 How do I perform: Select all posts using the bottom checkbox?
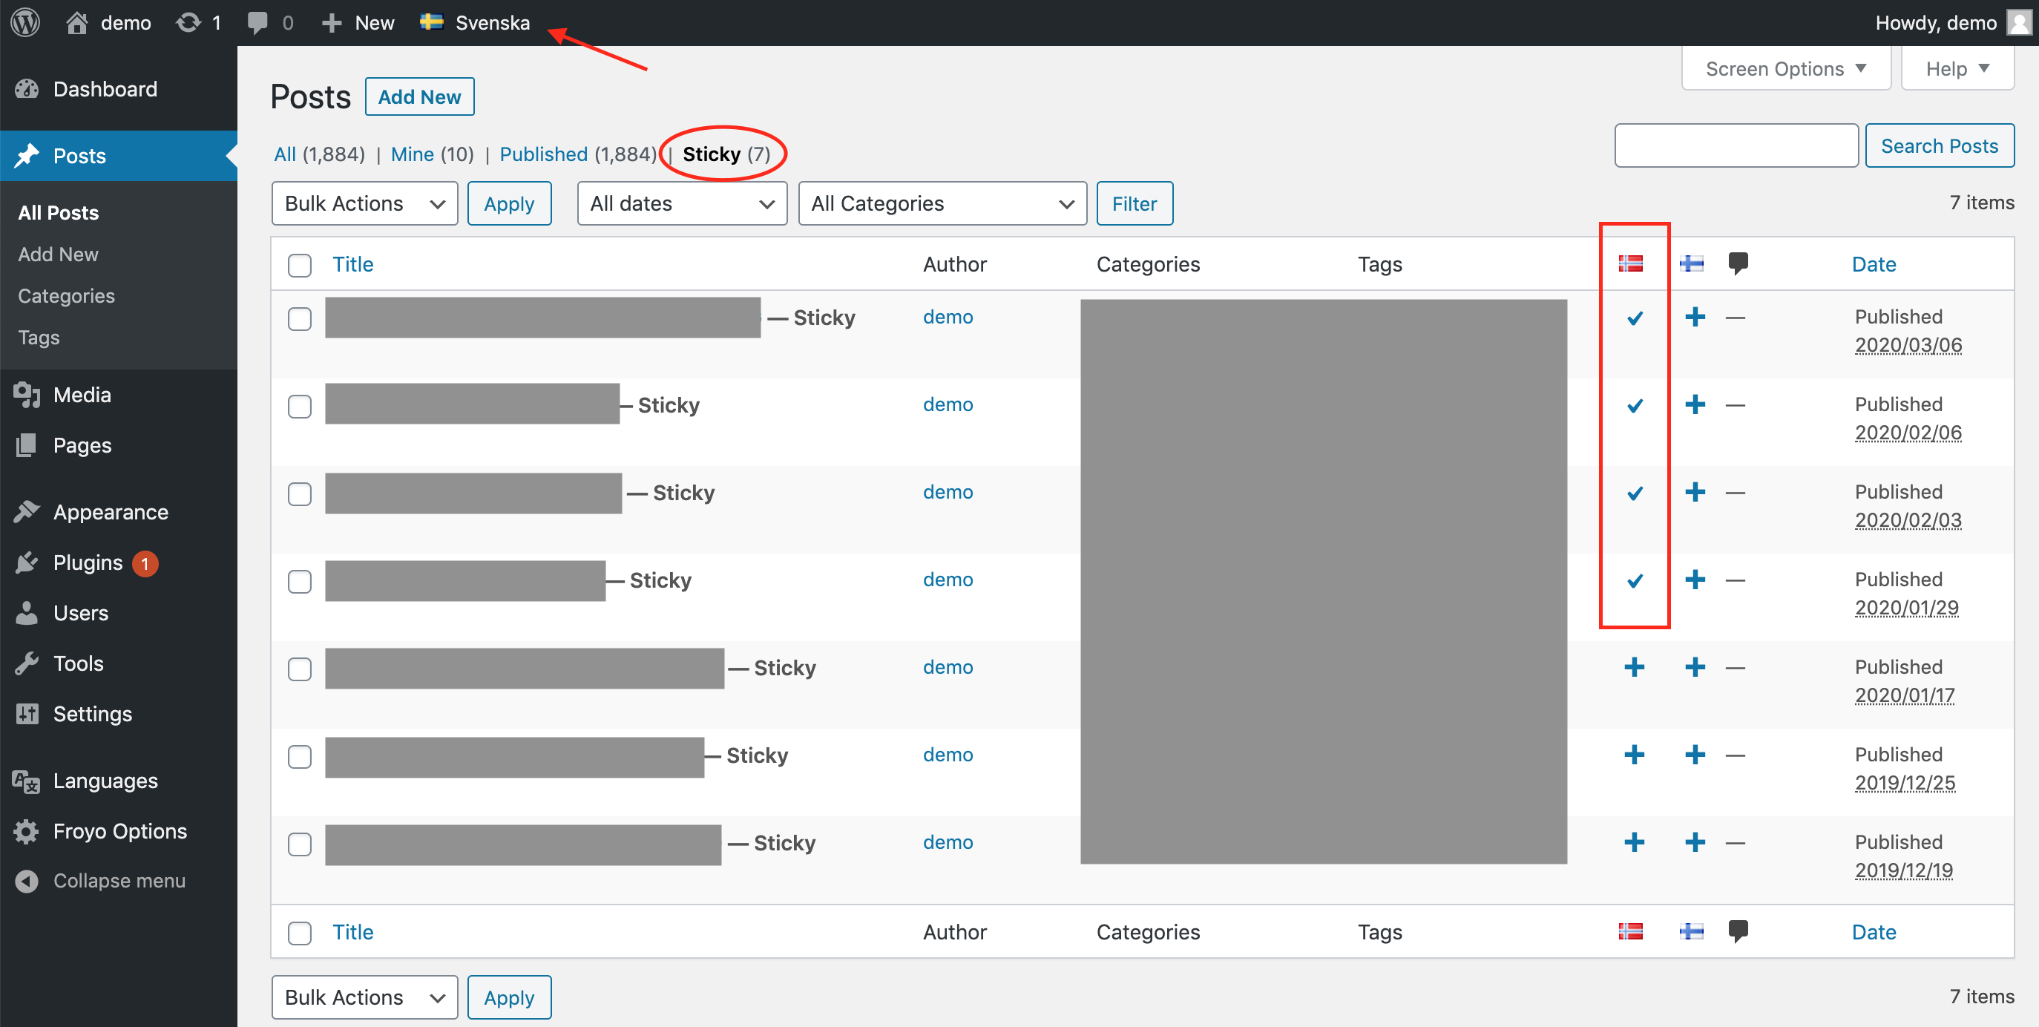click(x=299, y=934)
